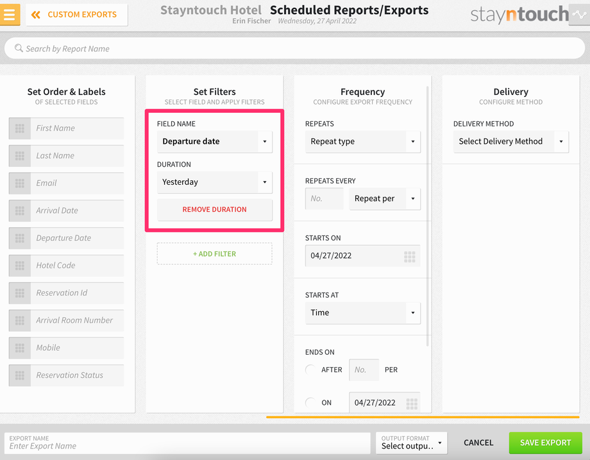The height and width of the screenshot is (460, 590).
Task: Click the First Name label field
Action: [x=77, y=128]
